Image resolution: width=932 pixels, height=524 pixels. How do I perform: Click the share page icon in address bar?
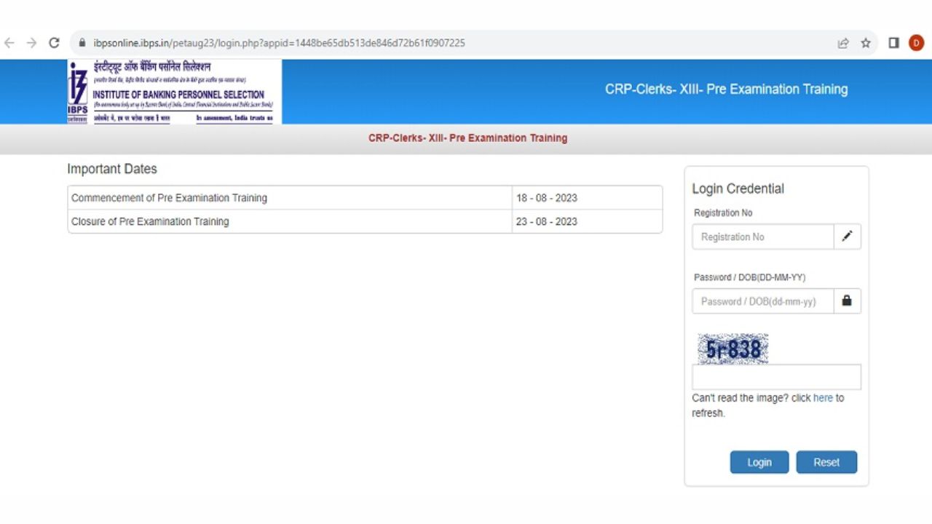843,43
